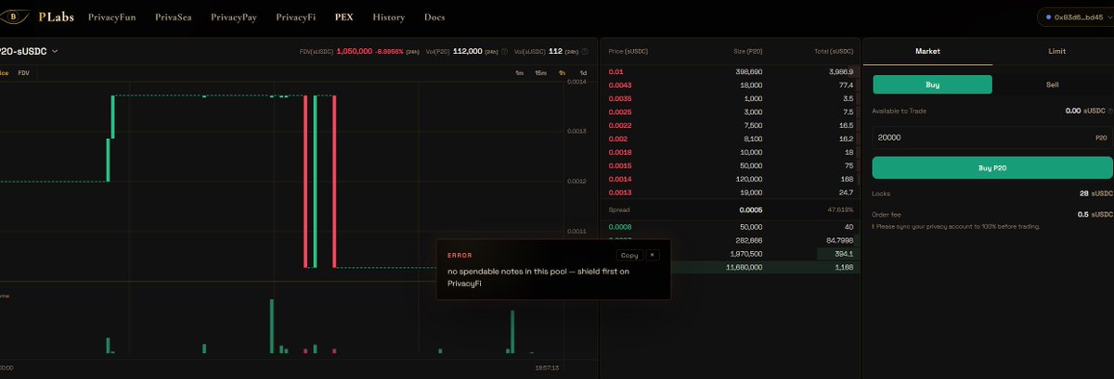Open the PrivaSea page
The width and height of the screenshot is (1114, 379).
click(x=173, y=17)
